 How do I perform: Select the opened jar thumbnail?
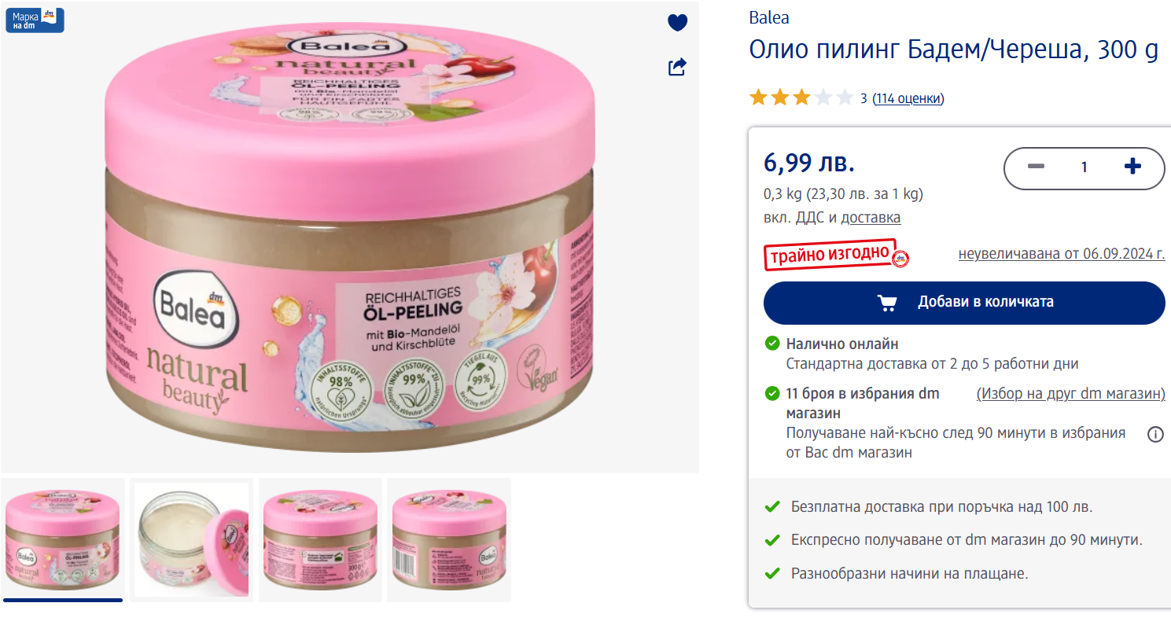[x=192, y=539]
